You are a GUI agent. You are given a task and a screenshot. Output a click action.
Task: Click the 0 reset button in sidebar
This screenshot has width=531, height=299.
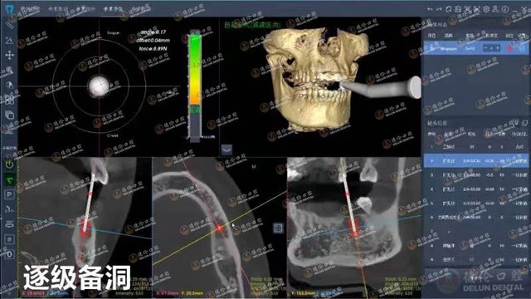tap(9, 254)
